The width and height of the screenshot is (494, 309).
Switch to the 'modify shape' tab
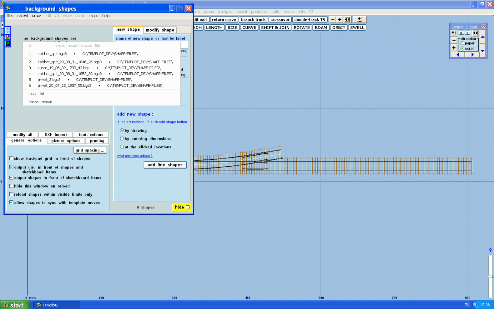[x=160, y=30]
